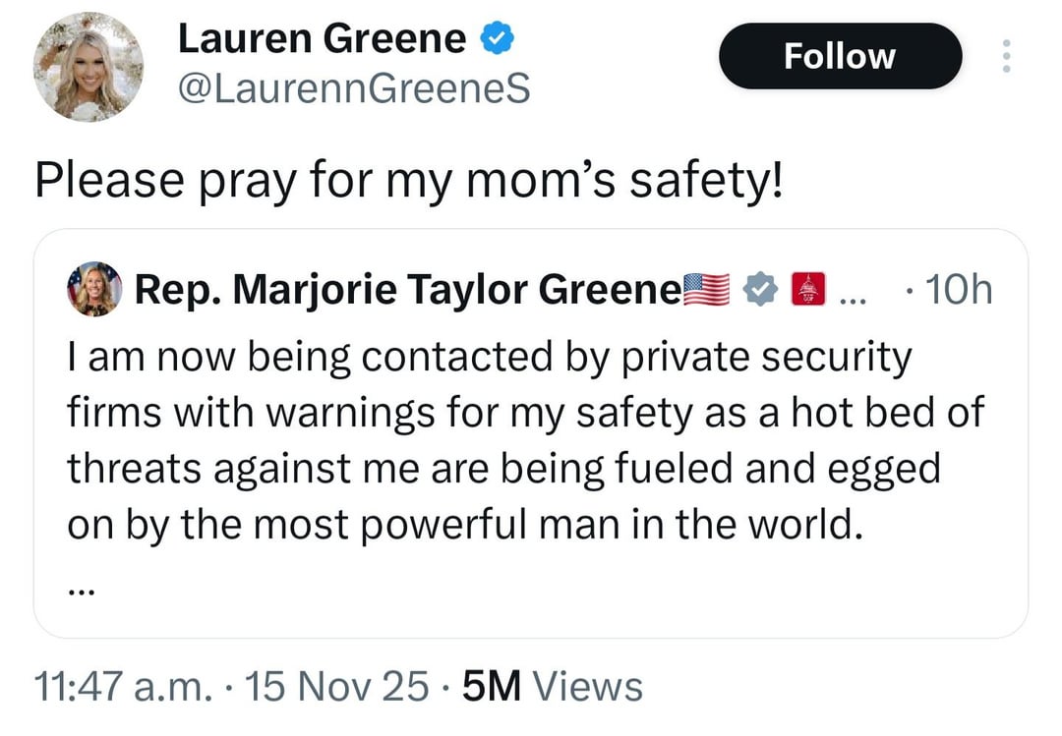Click the "most powerful man in the world" line
The image size is (1062, 736).
point(464,525)
